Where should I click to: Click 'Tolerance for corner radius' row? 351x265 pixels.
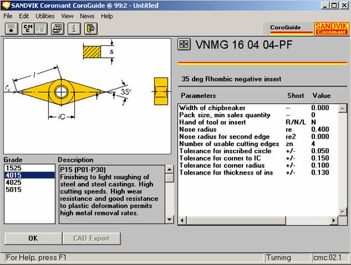pyautogui.click(x=258, y=166)
